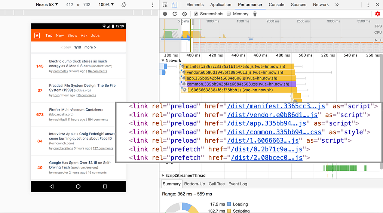Screen dimensions: 383x213
Task: Edit the device width field 412
Action: [x=69, y=4]
